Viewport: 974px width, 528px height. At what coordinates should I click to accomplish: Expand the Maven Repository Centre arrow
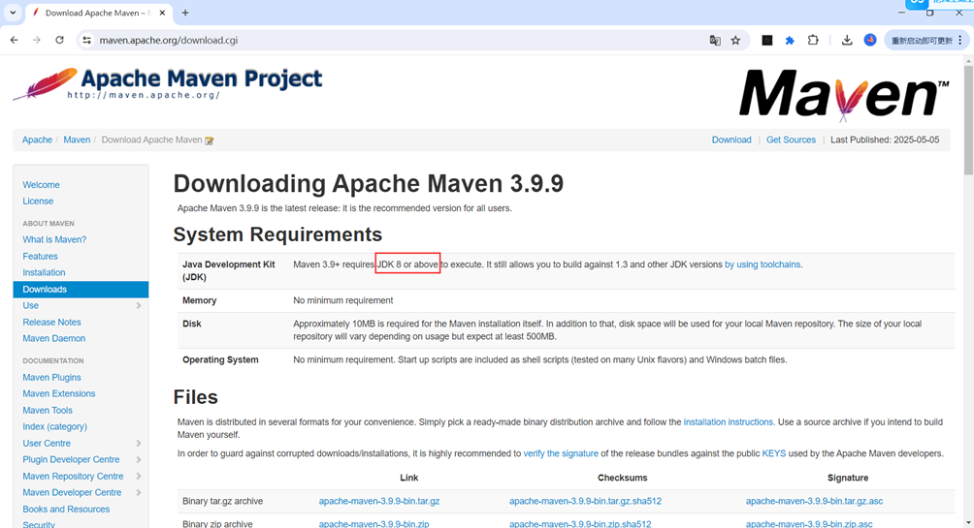(139, 477)
